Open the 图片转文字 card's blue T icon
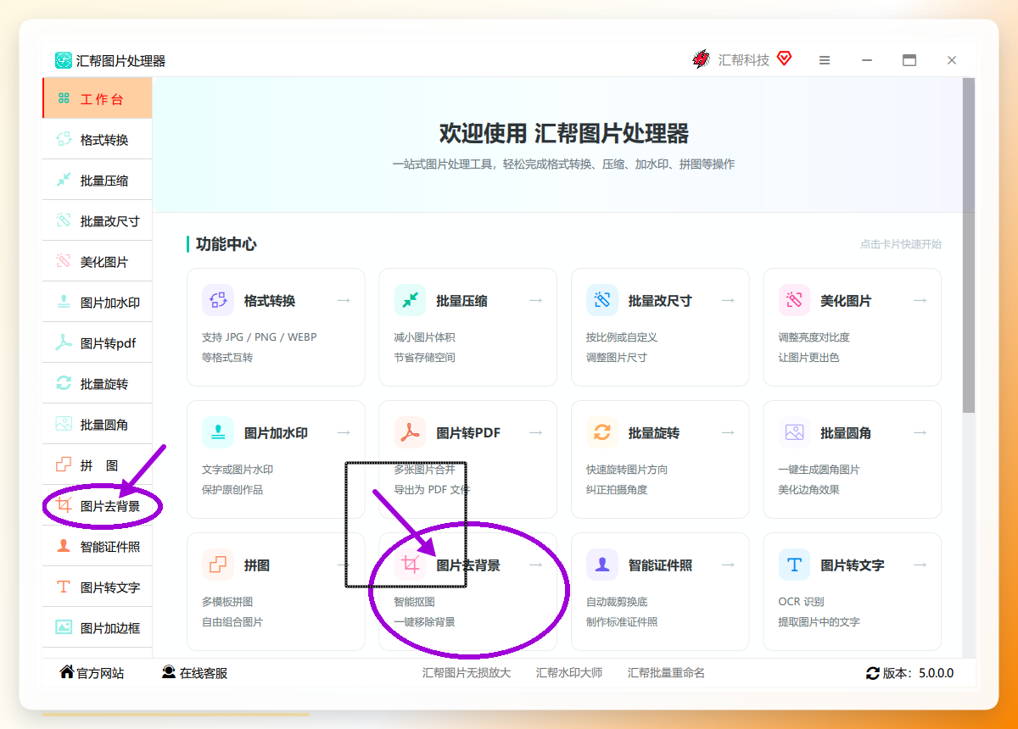The height and width of the screenshot is (729, 1018). pos(795,565)
